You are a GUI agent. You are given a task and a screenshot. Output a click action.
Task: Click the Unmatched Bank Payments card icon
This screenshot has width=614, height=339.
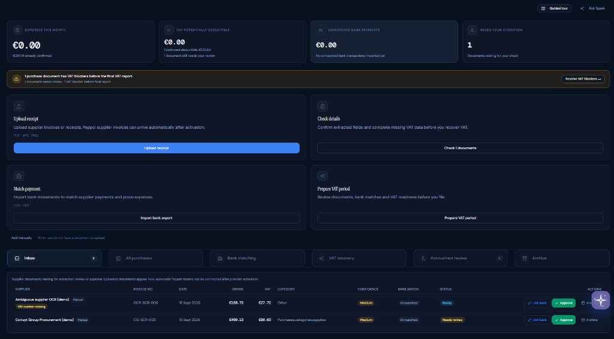coord(320,30)
